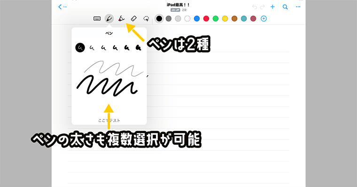
Task: Select the Pen tool in toolbar
Action: coord(109,19)
